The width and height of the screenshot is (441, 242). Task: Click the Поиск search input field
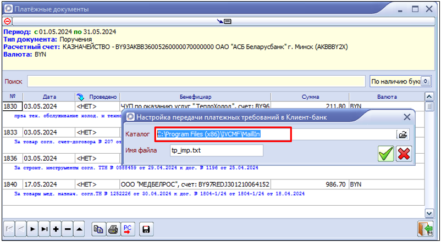point(196,81)
